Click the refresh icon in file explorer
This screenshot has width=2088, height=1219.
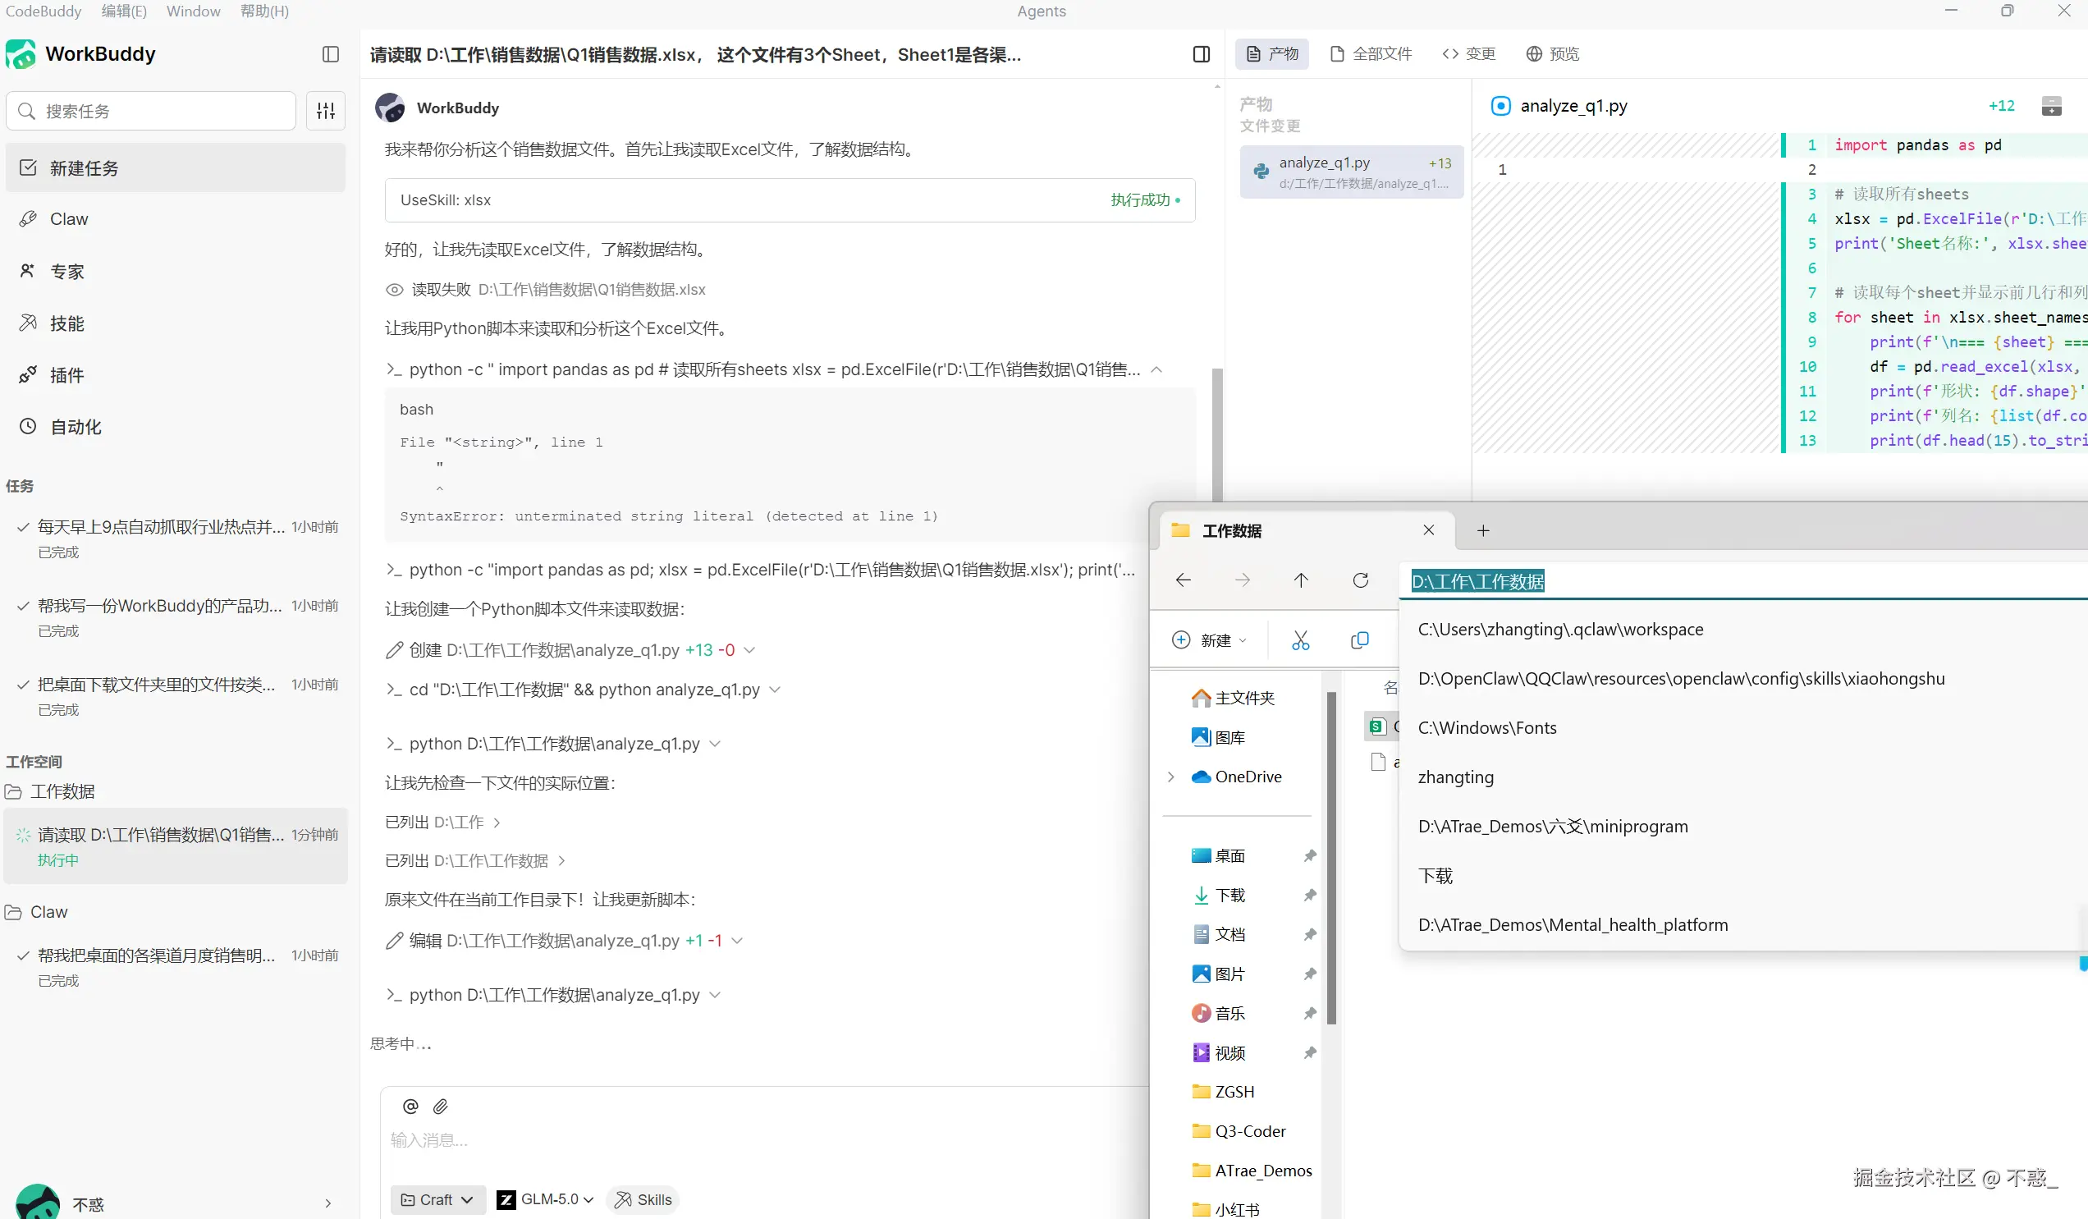point(1360,580)
